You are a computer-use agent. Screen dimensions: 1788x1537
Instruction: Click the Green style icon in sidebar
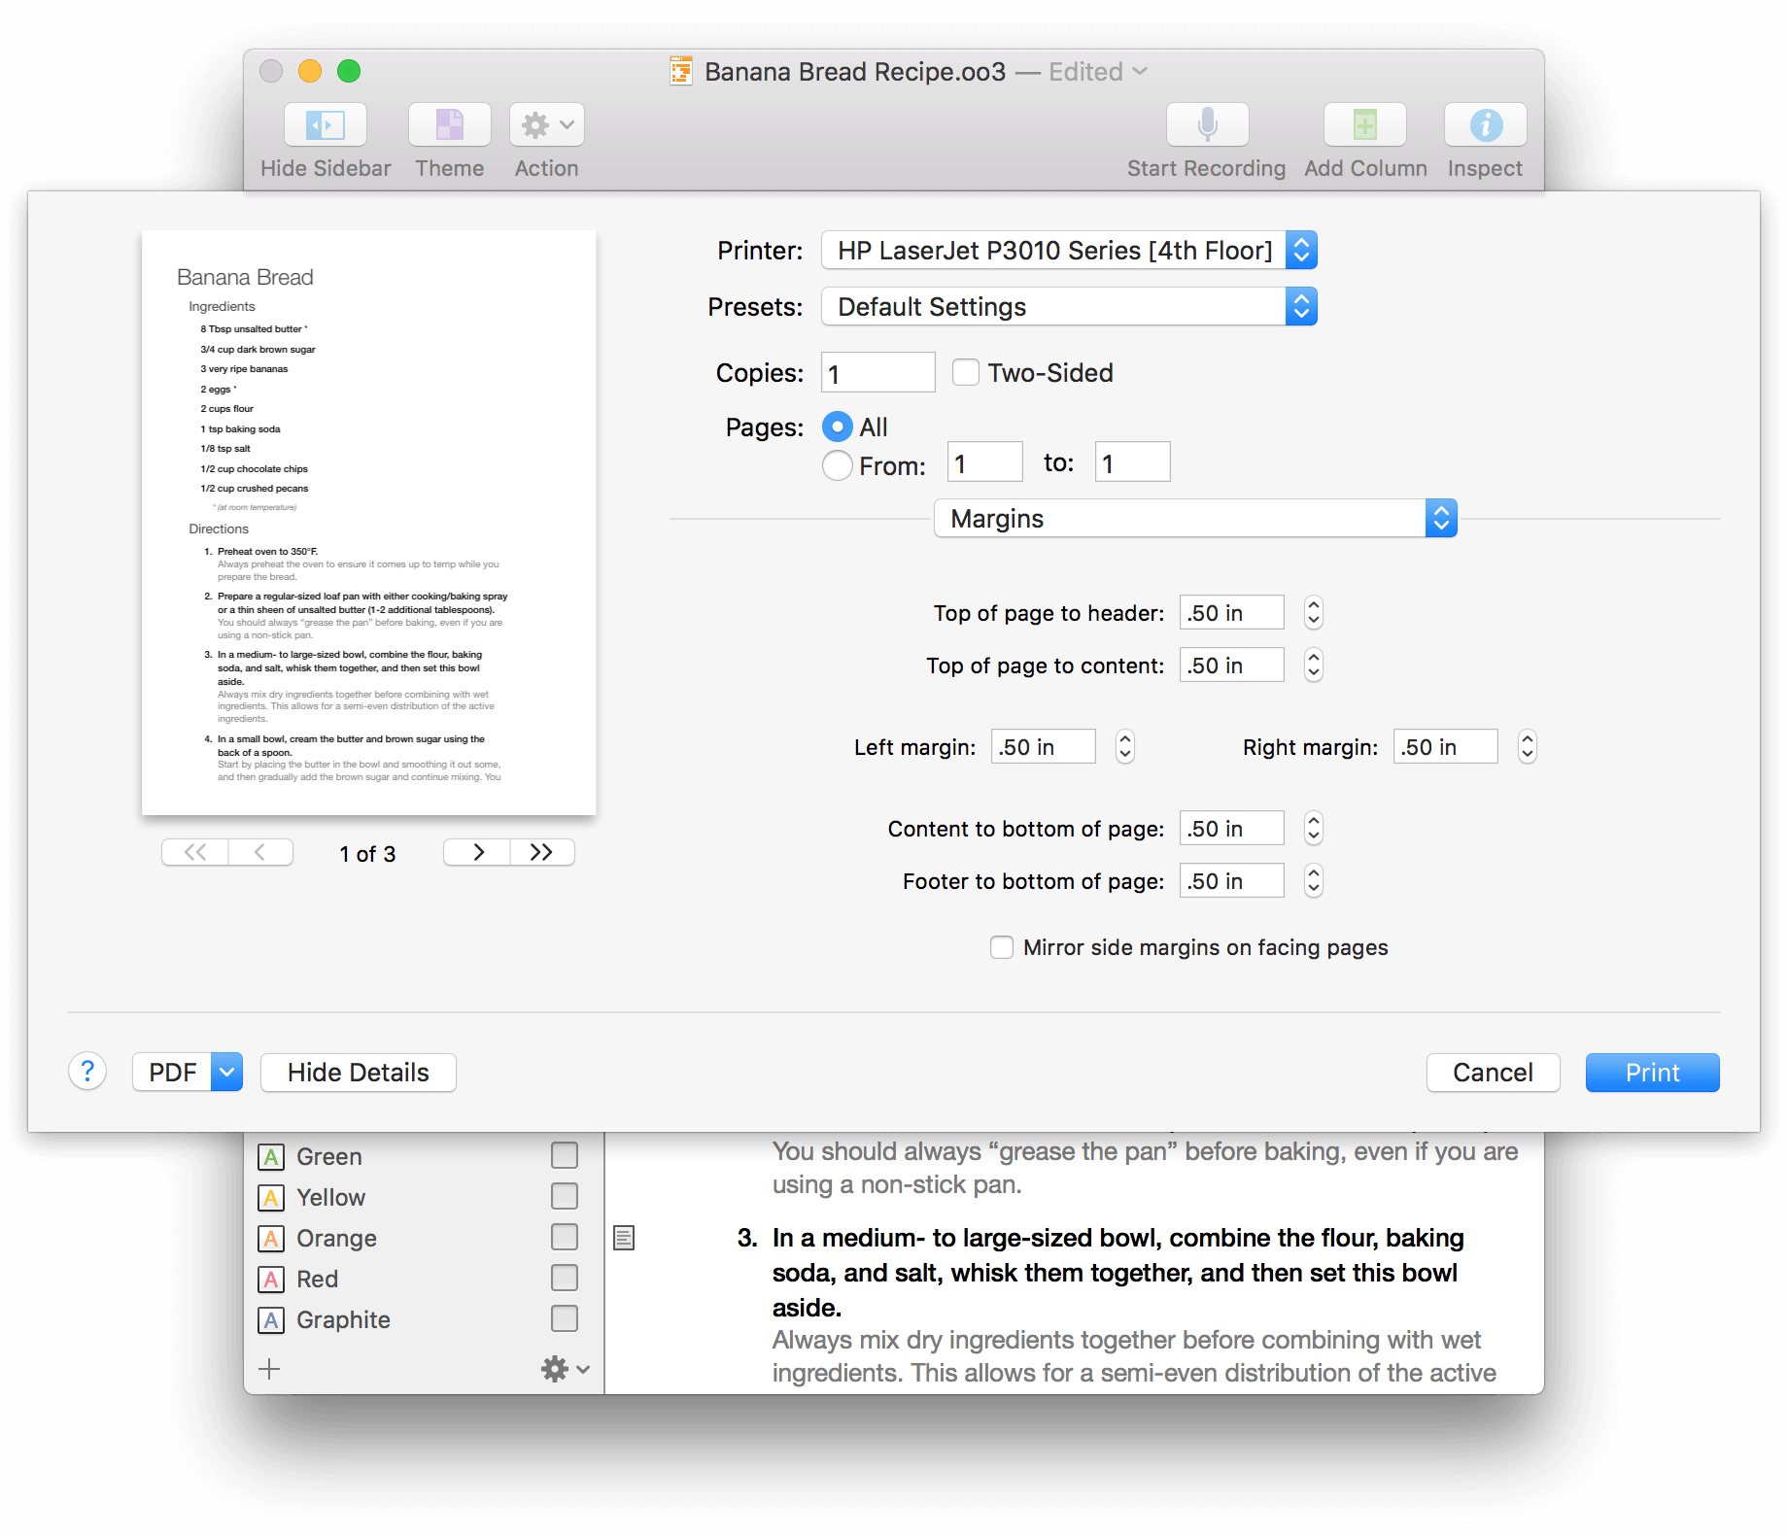[x=271, y=1156]
